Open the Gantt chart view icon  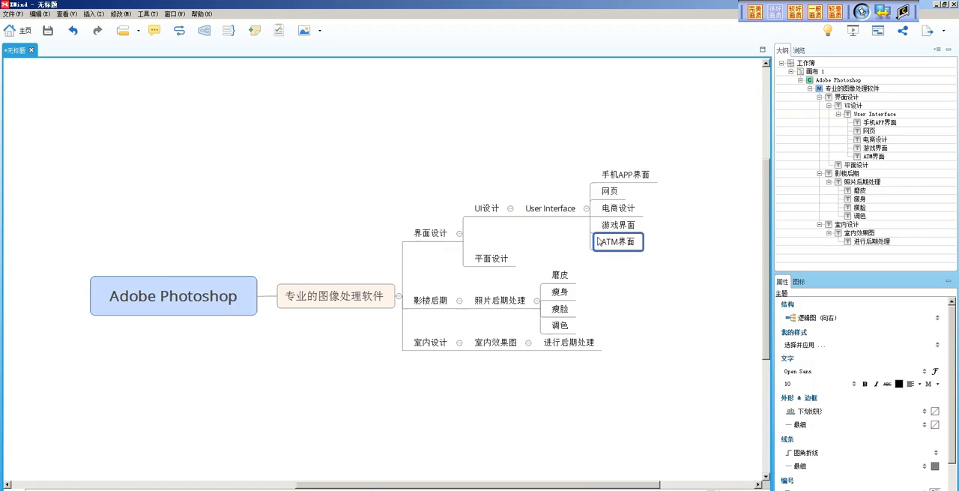[878, 31]
